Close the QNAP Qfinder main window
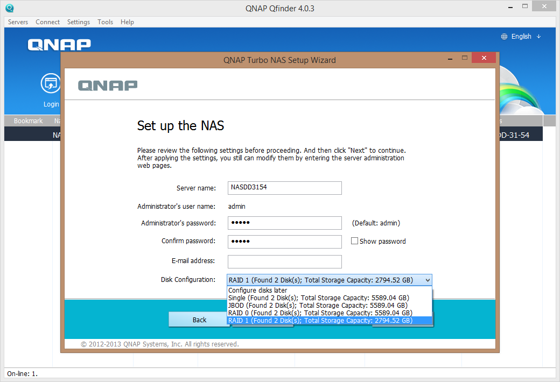The width and height of the screenshot is (560, 382). coord(544,6)
